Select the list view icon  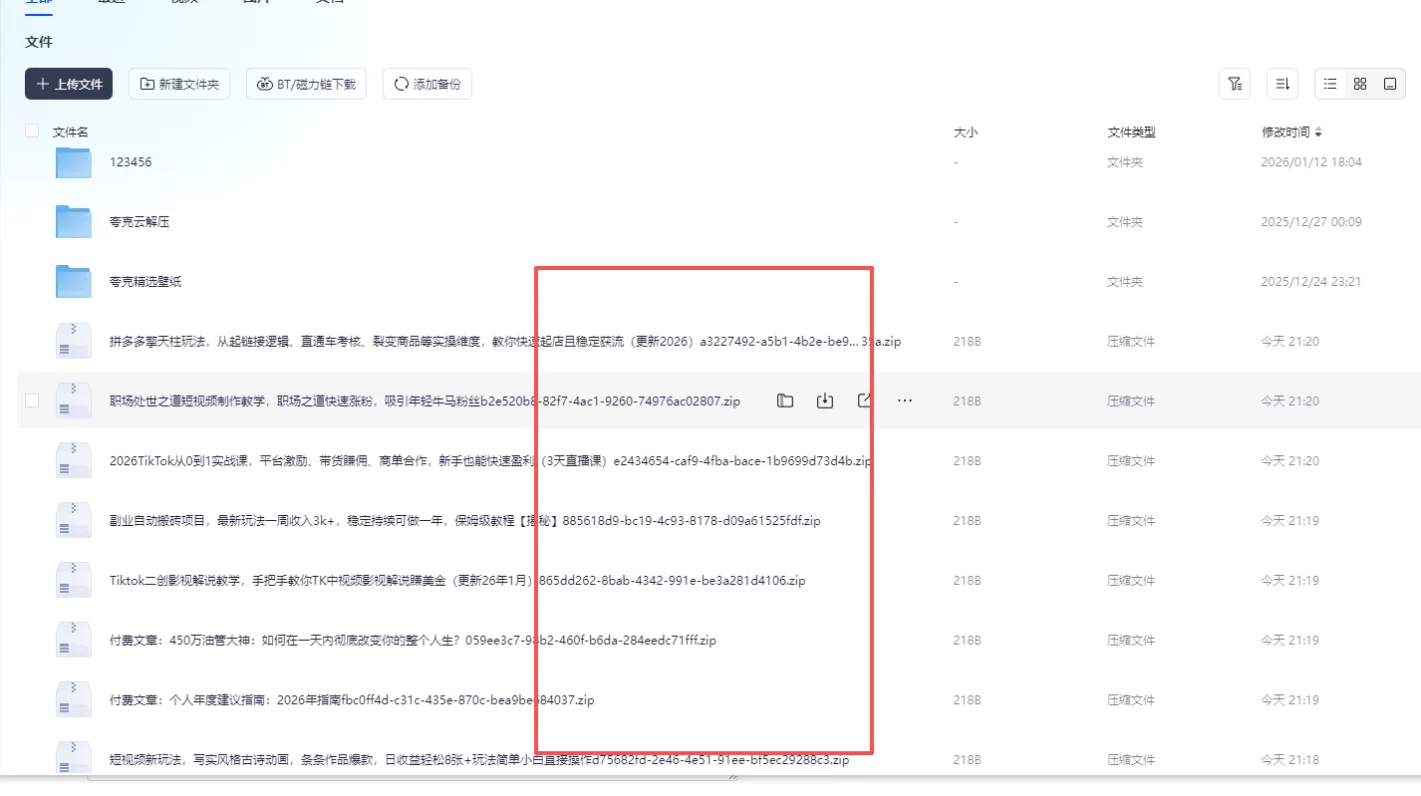(x=1329, y=84)
